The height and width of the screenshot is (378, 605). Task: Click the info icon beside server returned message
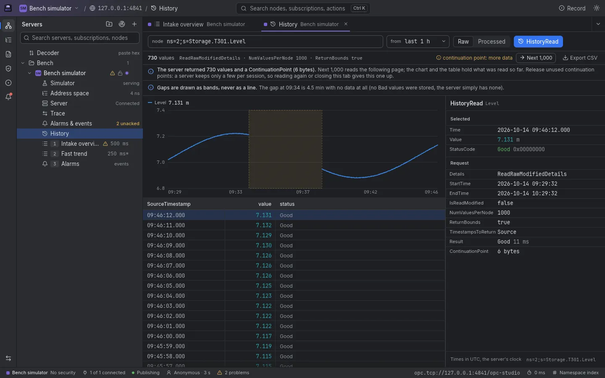151,71
